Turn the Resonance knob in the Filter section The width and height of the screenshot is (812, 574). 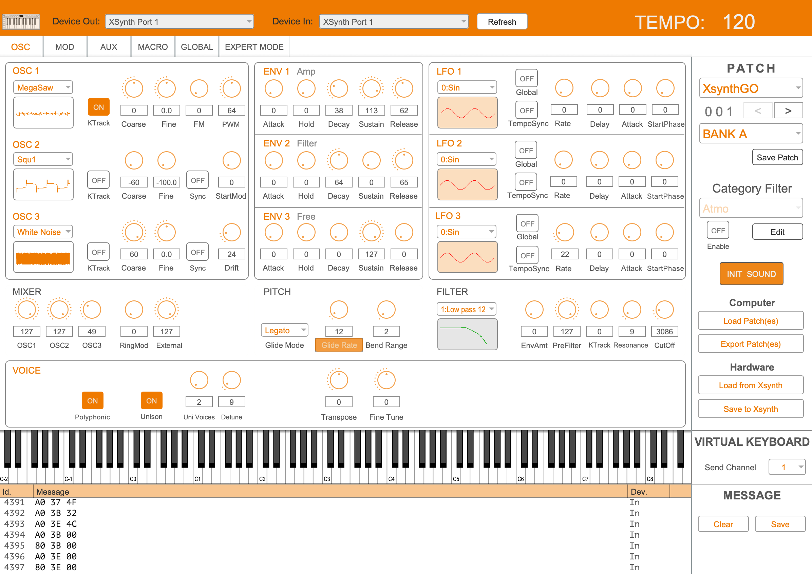tap(631, 309)
